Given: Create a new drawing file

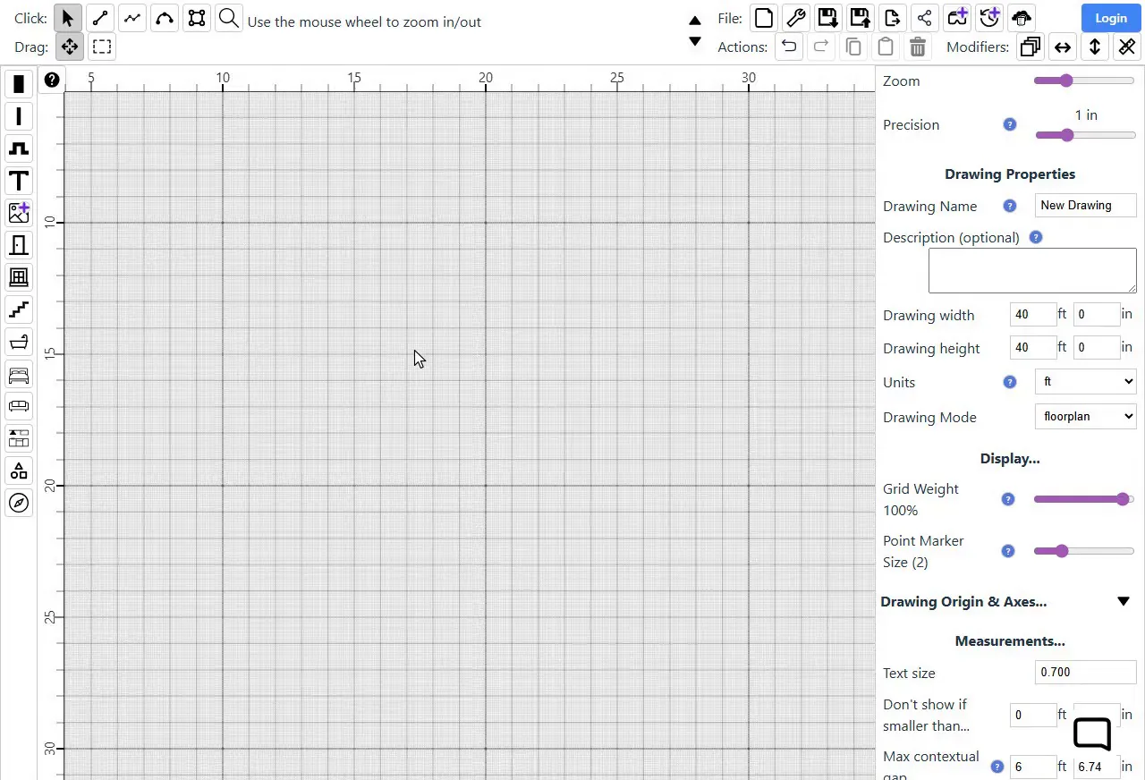Looking at the screenshot, I should pos(764,18).
